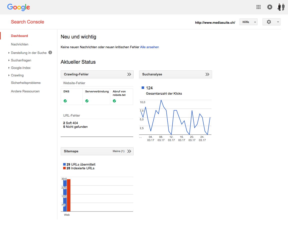
Task: Click the Gesamtanzahl der Klicks label
Action: click(x=164, y=93)
